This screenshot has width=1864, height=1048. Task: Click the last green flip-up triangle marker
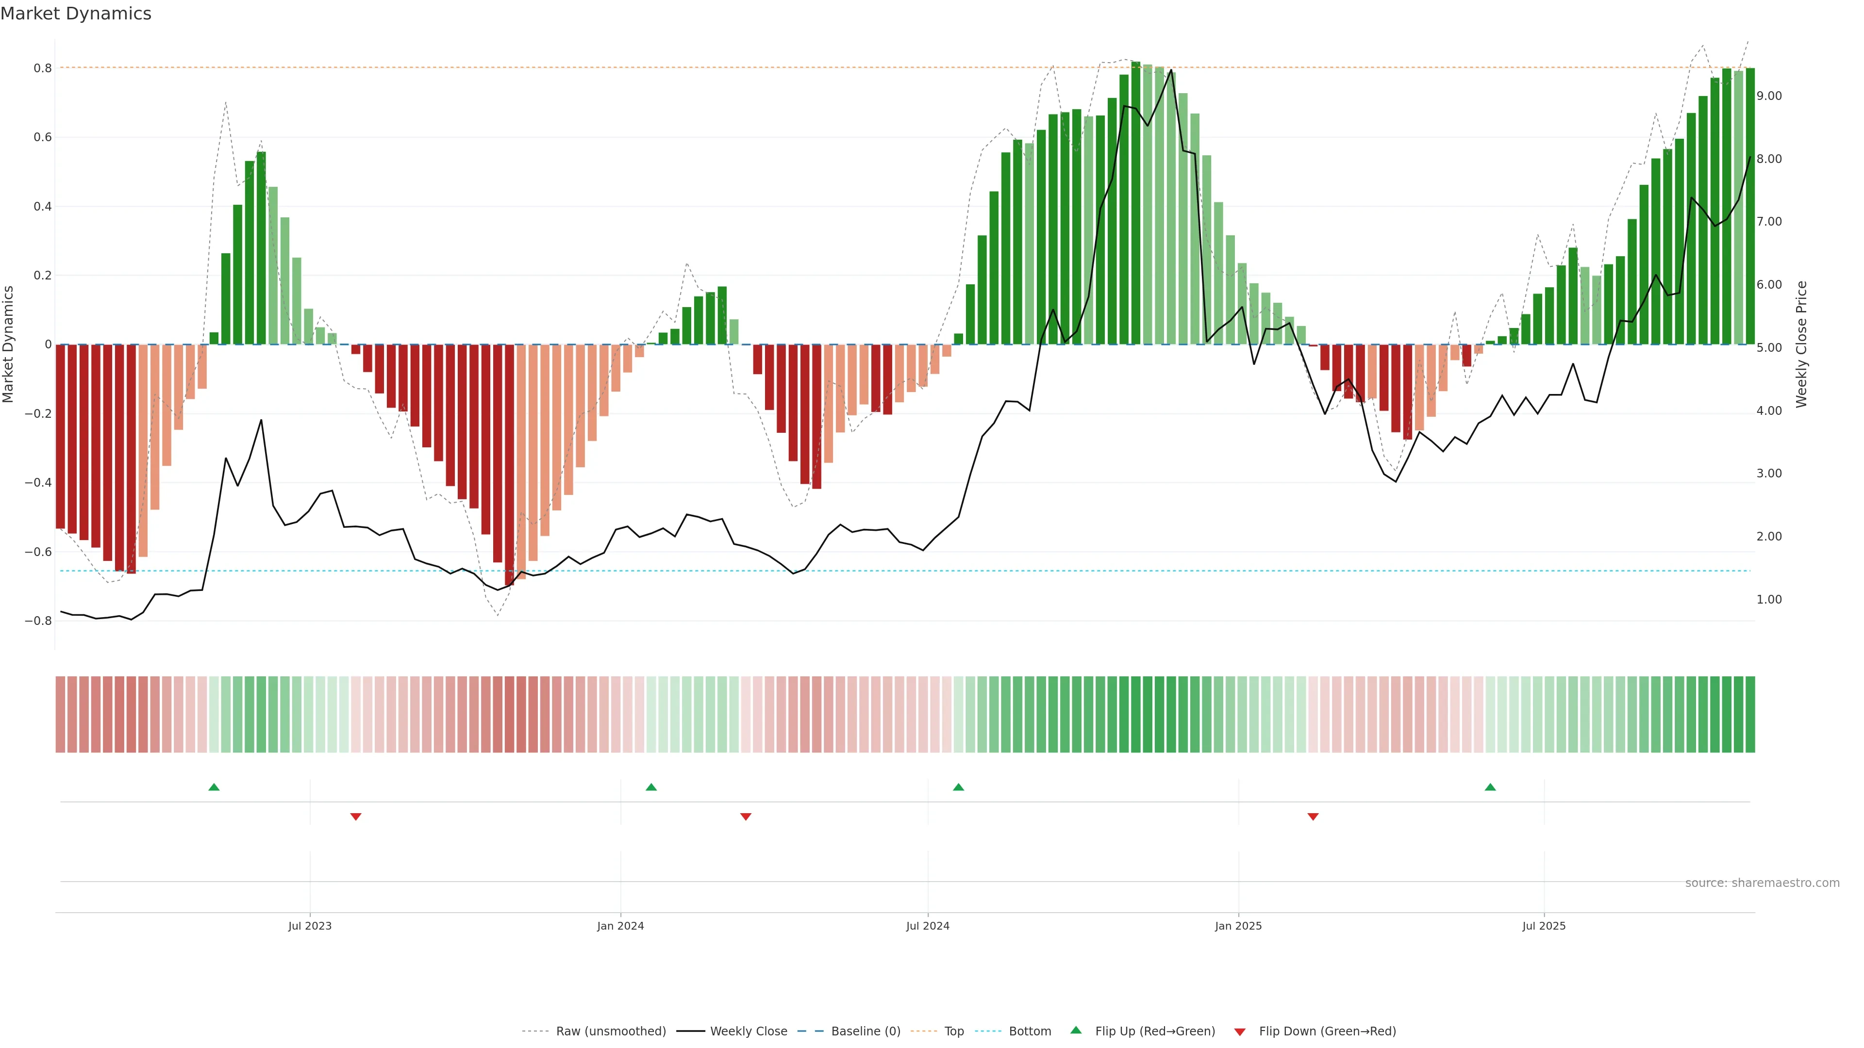(x=1490, y=787)
